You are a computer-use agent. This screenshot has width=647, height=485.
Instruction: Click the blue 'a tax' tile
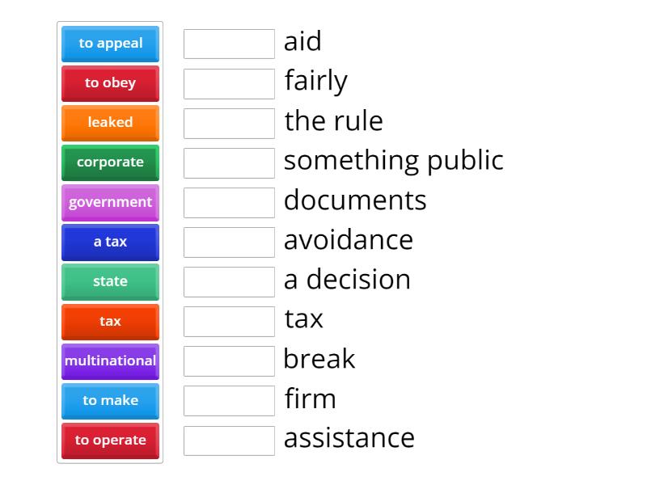(x=110, y=242)
